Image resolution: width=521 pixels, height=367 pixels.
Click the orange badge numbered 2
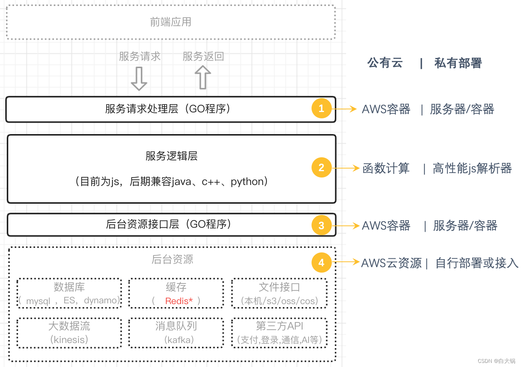click(x=321, y=167)
